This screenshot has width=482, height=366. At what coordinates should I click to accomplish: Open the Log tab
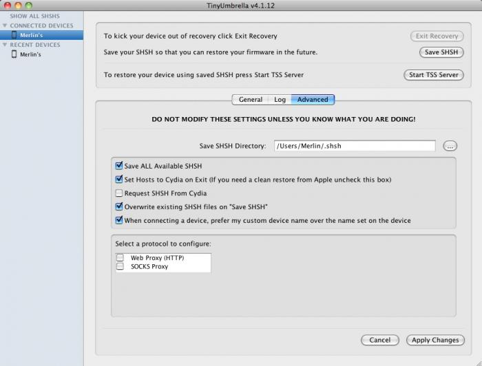pyautogui.click(x=280, y=100)
